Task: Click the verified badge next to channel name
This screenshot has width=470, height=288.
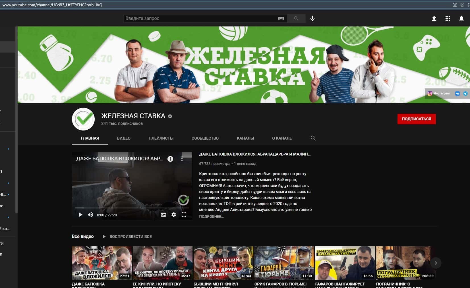Action: click(x=170, y=116)
